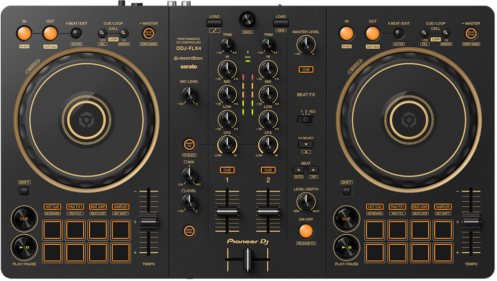Click channel 1 CFX knob
497x281 pixels.
227,144
